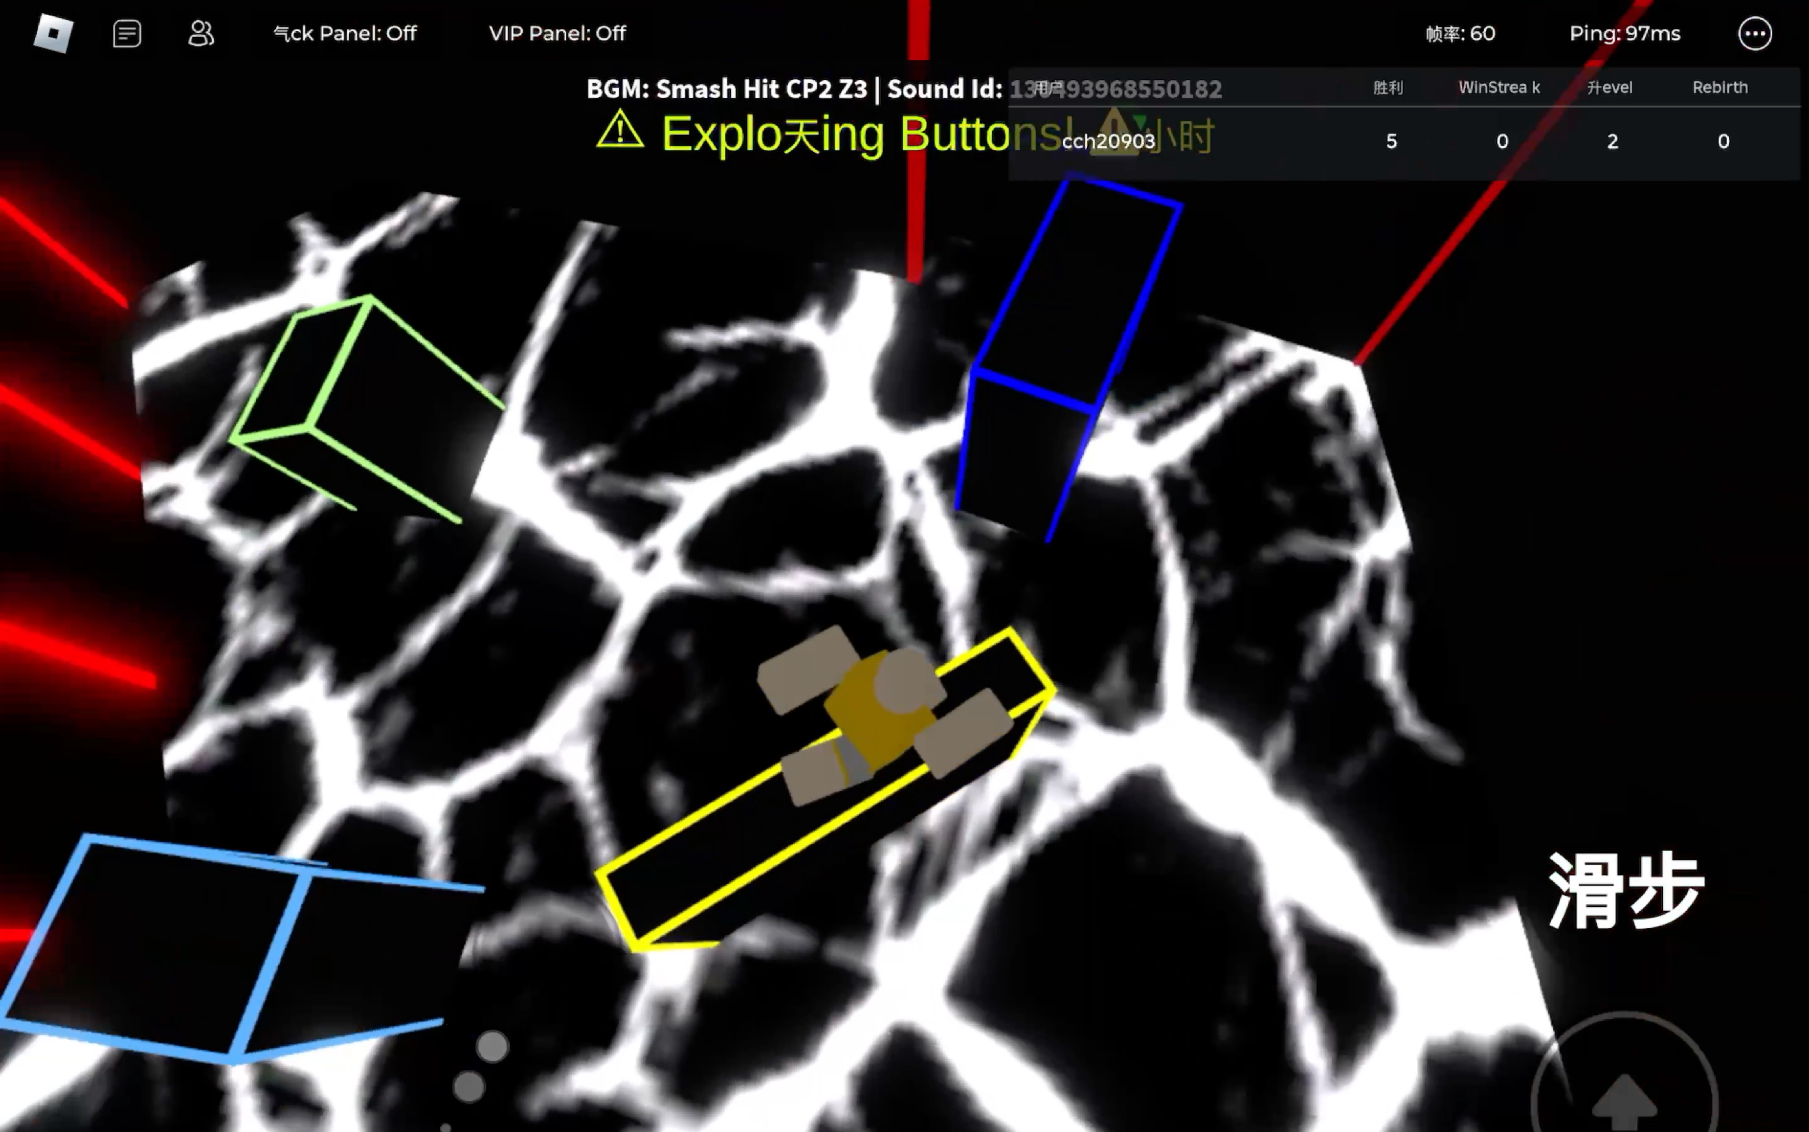Open the three-dots more options menu
The width and height of the screenshot is (1809, 1132).
click(x=1754, y=34)
